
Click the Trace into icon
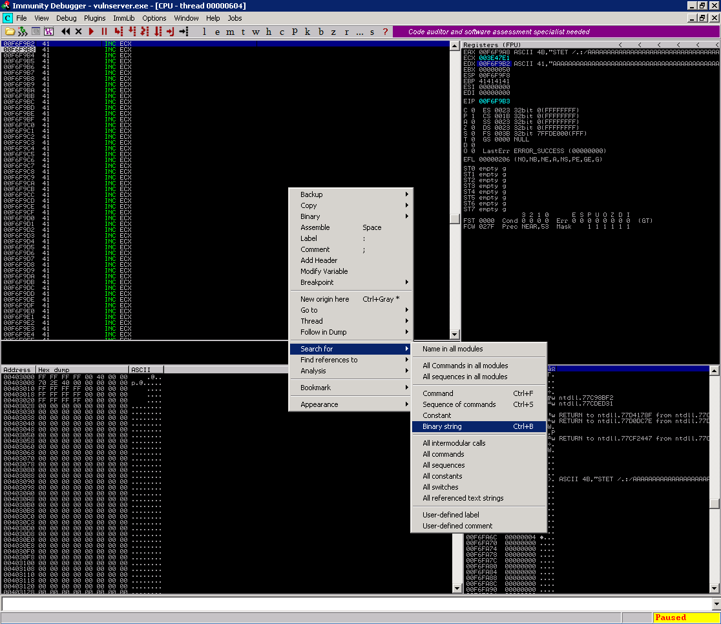click(x=145, y=32)
